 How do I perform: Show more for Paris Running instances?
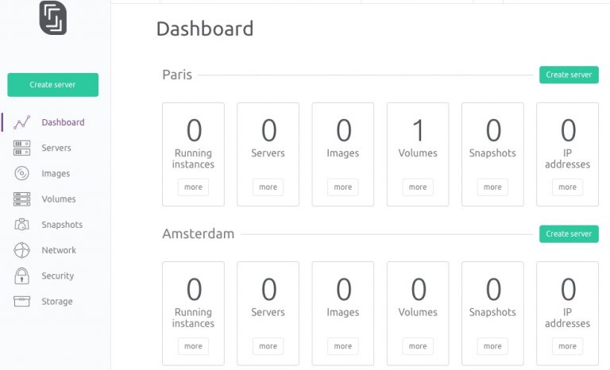(193, 187)
